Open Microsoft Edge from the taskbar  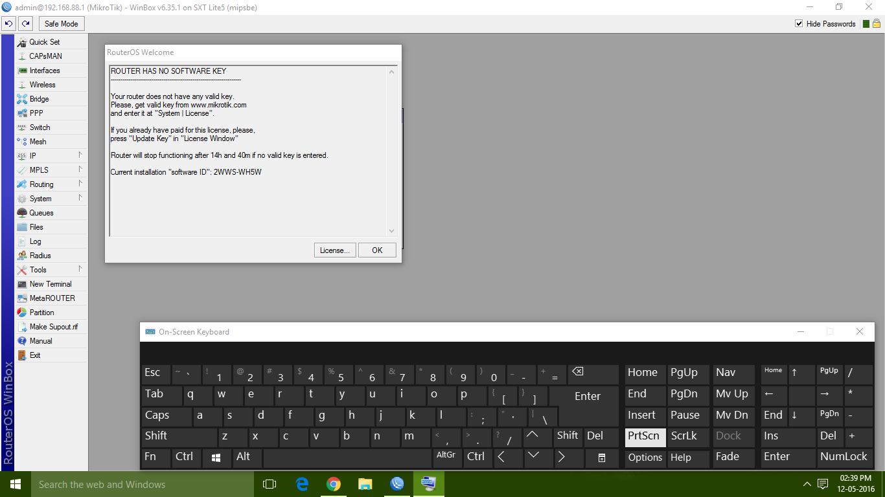302,484
